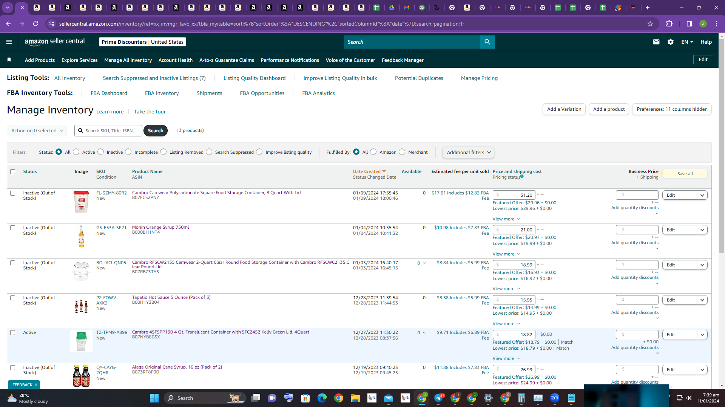Screen dimensions: 725x407
Task: Bookmark this page with the star icon
Action: (650, 24)
